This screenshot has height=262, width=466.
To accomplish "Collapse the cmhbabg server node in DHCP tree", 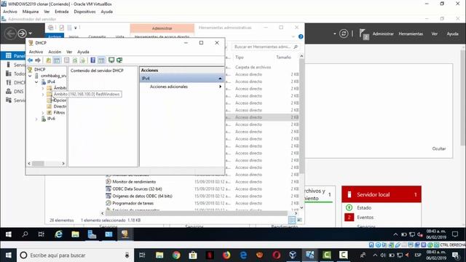I will click(x=30, y=76).
